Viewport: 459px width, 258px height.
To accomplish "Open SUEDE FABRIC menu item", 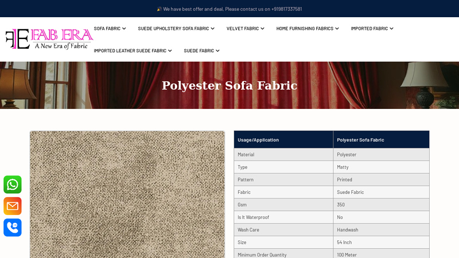I will (199, 50).
